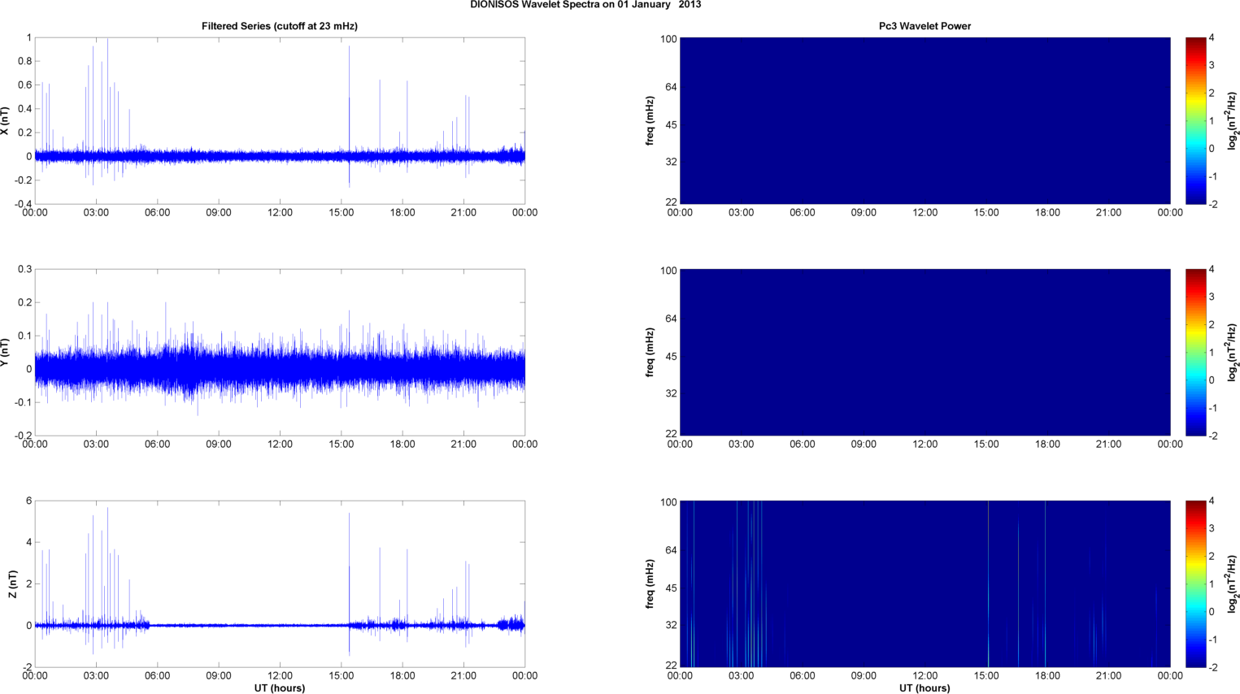Click the 6 value on the Z axis scale

(x=28, y=501)
